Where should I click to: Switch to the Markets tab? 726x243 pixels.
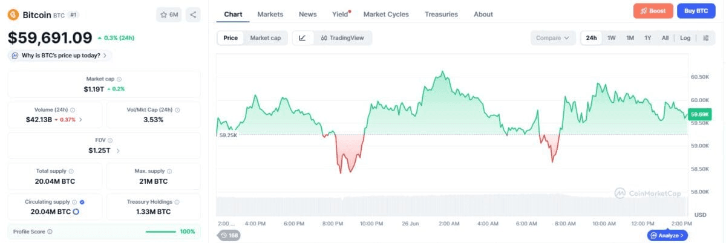pos(270,14)
